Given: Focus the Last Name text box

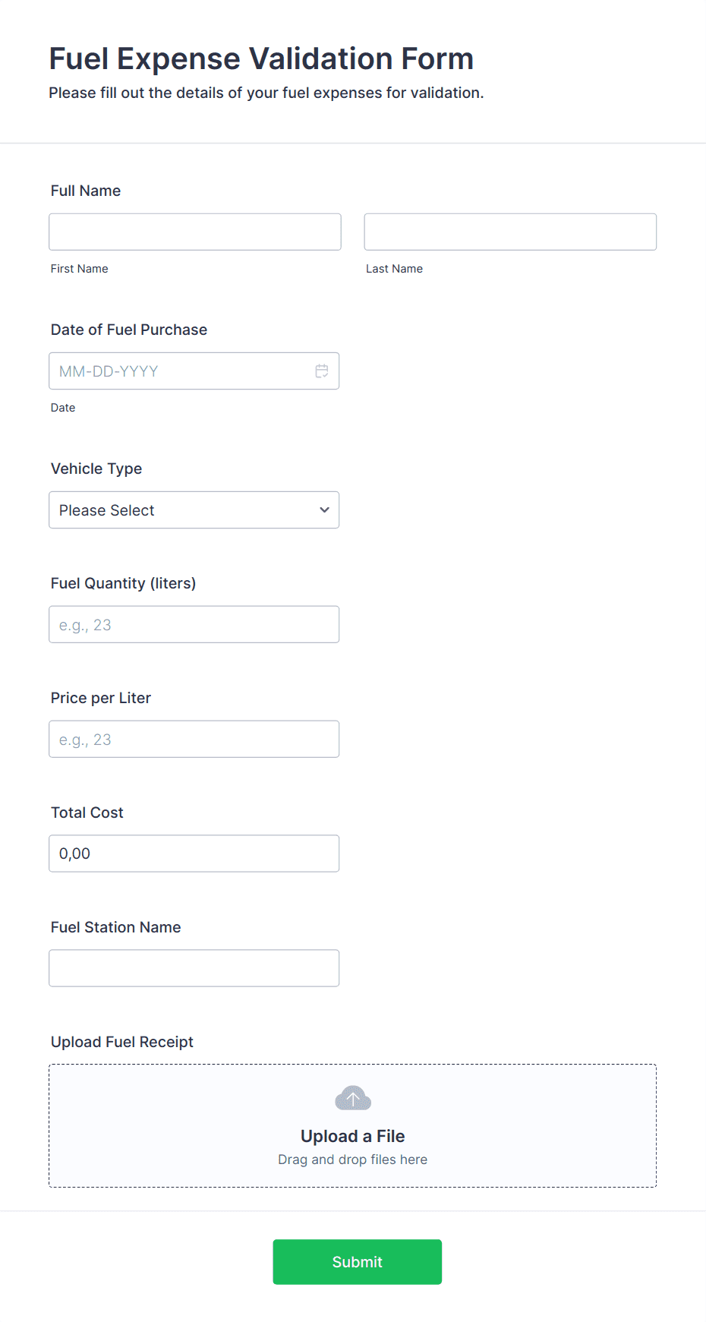Looking at the screenshot, I should [x=510, y=232].
